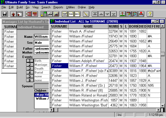Click the vertical scrollbar thumb in Individual List

coord(163,54)
